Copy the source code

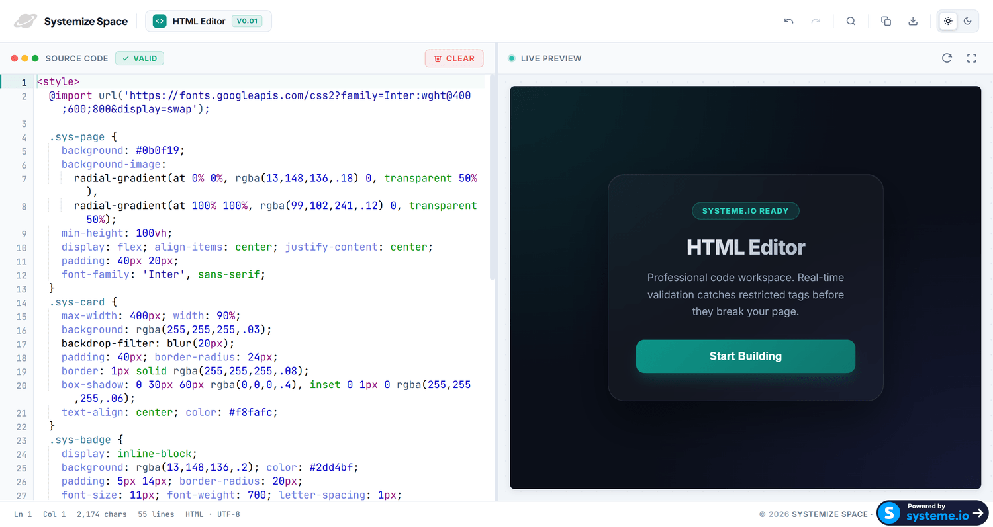886,21
